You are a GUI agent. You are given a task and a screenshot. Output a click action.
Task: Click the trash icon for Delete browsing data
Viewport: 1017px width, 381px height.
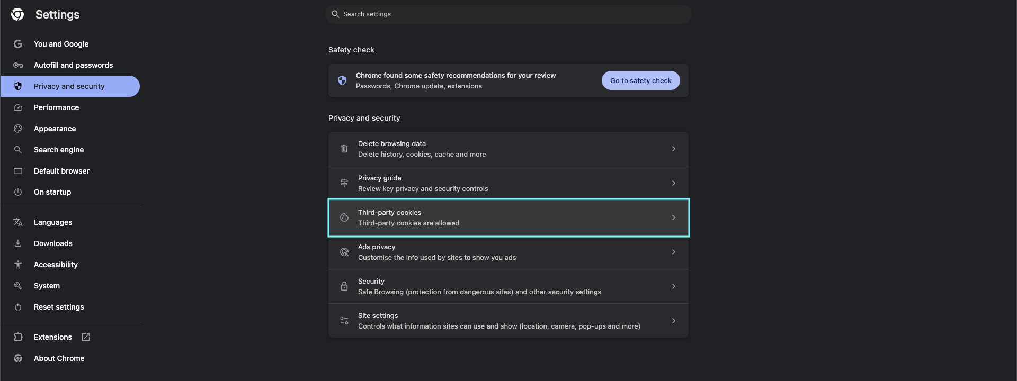[344, 149]
